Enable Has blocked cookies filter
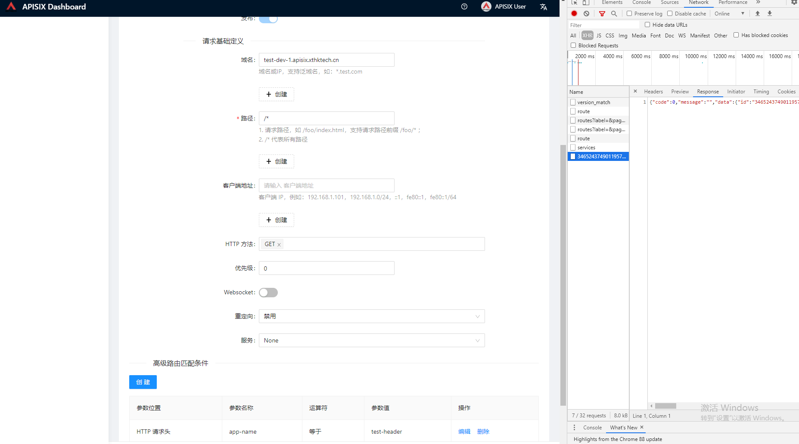799x444 pixels. (x=736, y=35)
